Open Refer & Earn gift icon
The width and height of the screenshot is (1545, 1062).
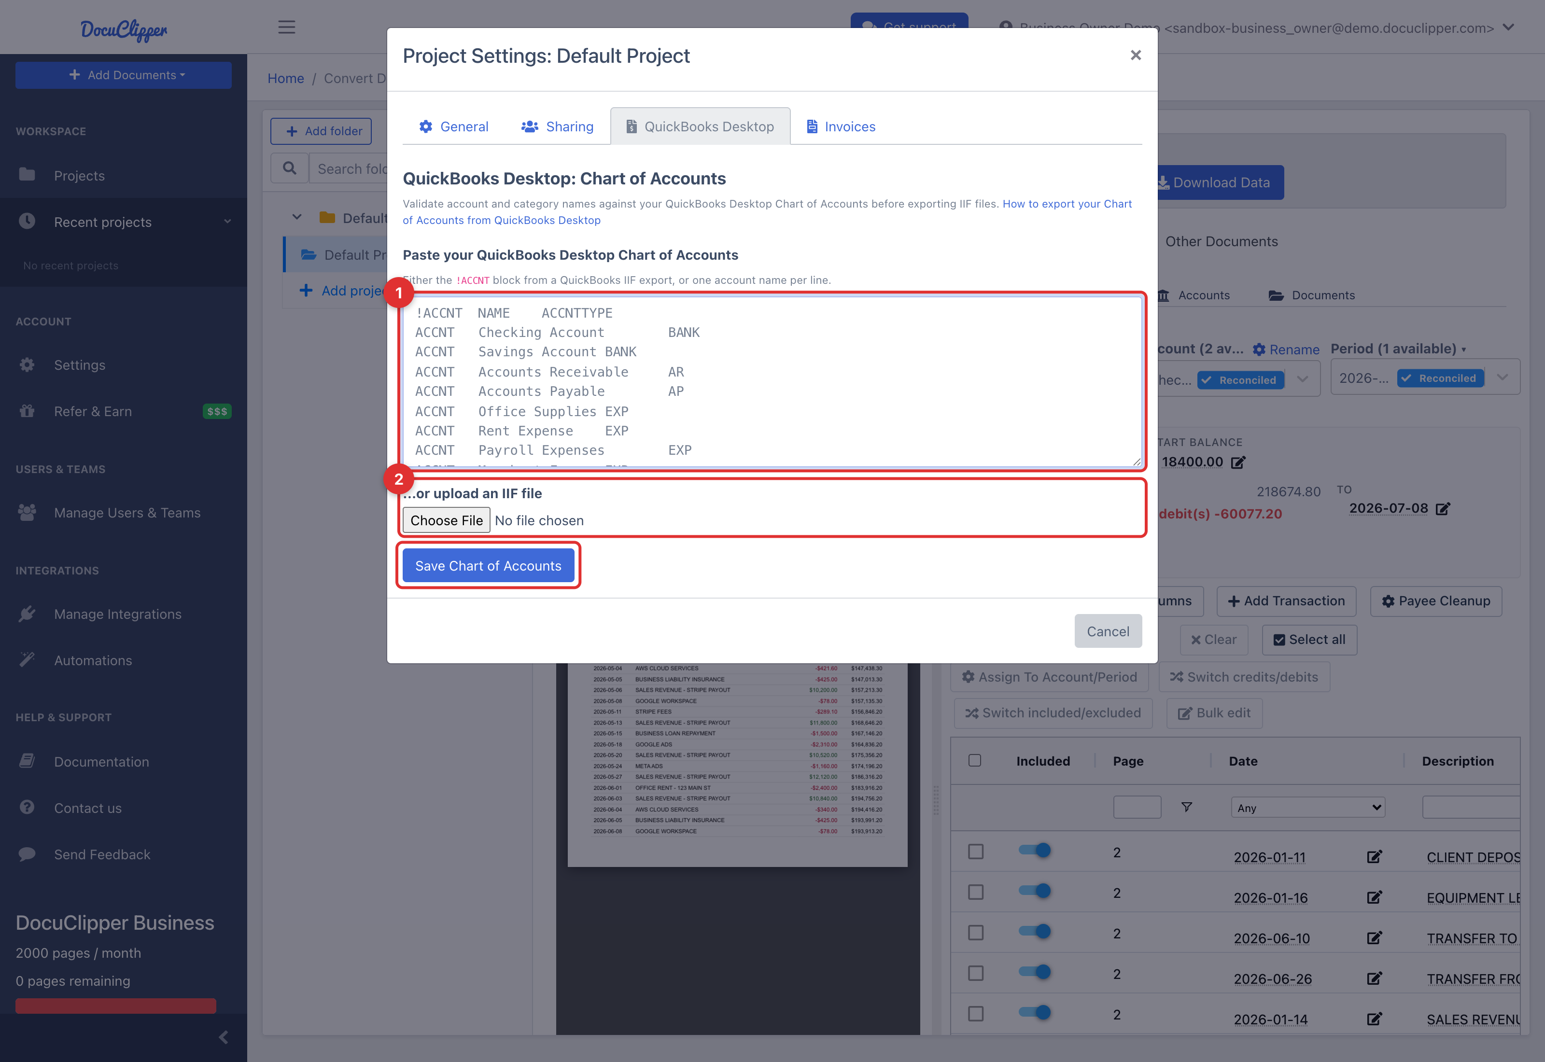28,411
